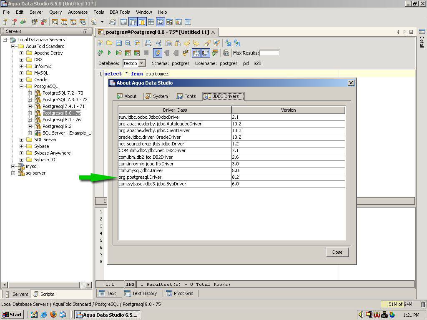Expand the sql server node at tree bottom
Image resolution: width=427 pixels, height=320 pixels.
(13, 173)
